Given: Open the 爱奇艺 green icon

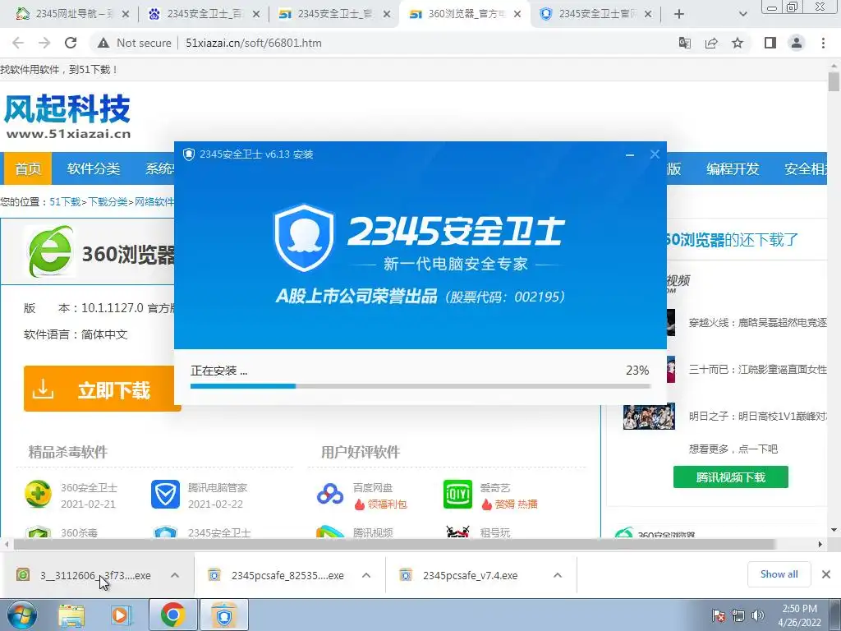Looking at the screenshot, I should pos(458,494).
